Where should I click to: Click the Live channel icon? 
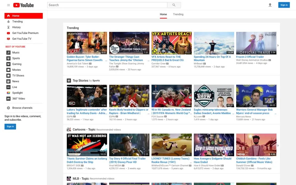(8, 87)
